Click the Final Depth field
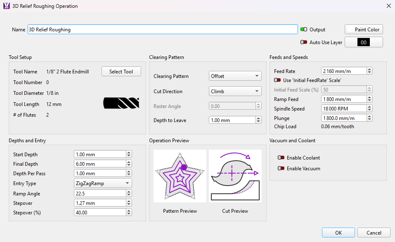Viewport: 395px width, 242px height. click(100, 164)
